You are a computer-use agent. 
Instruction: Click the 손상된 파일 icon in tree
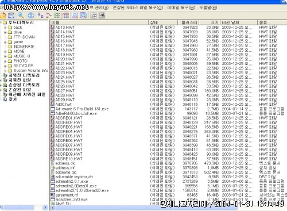pos(5,90)
